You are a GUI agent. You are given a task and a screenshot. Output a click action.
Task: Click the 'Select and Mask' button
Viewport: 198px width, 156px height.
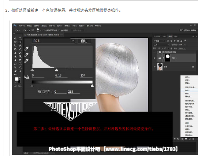[x=77, y=30]
